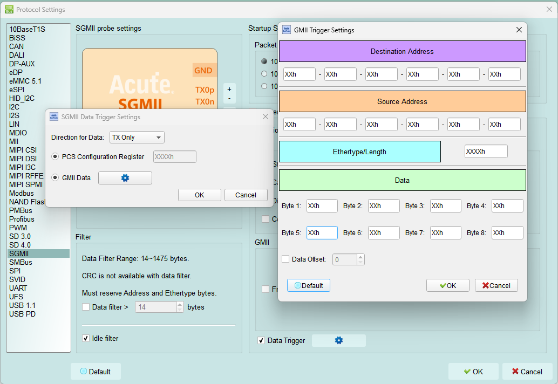Image resolution: width=558 pixels, height=384 pixels.
Task: Click Default in GMII Trigger Settings
Action: tap(309, 285)
